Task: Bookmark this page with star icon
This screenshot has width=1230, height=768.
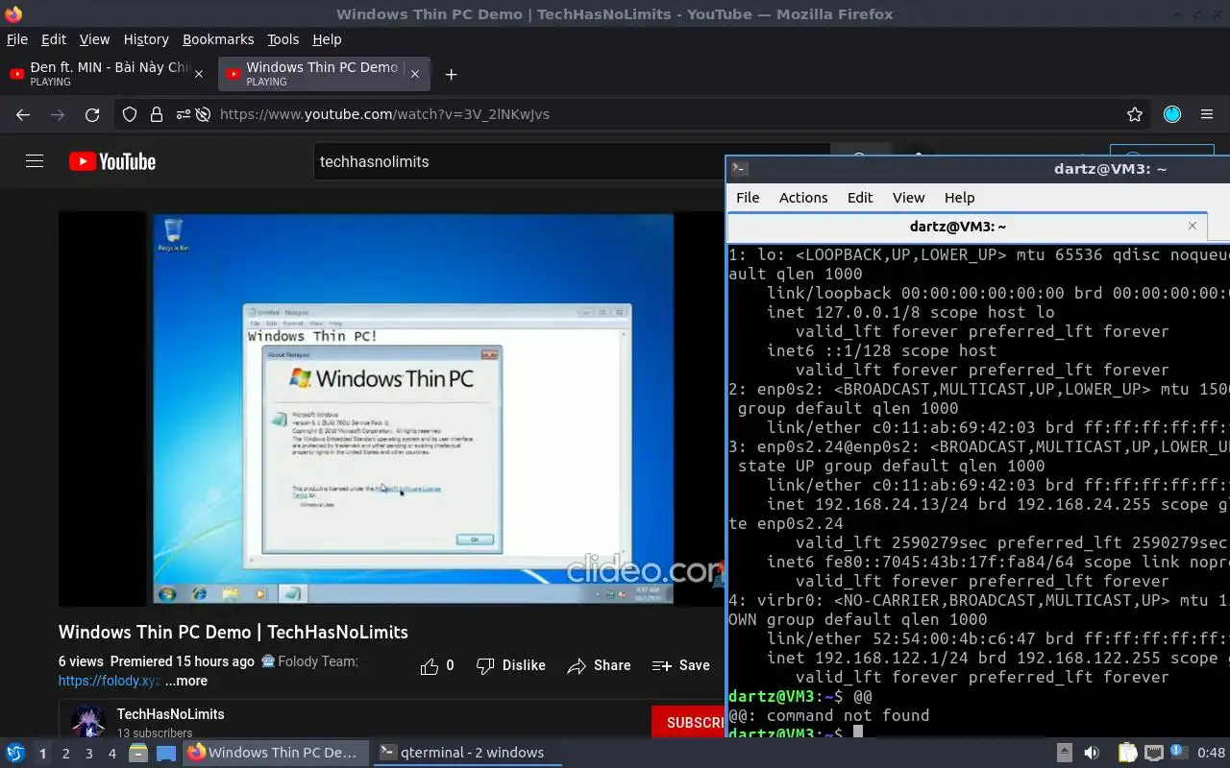Action: [1135, 114]
